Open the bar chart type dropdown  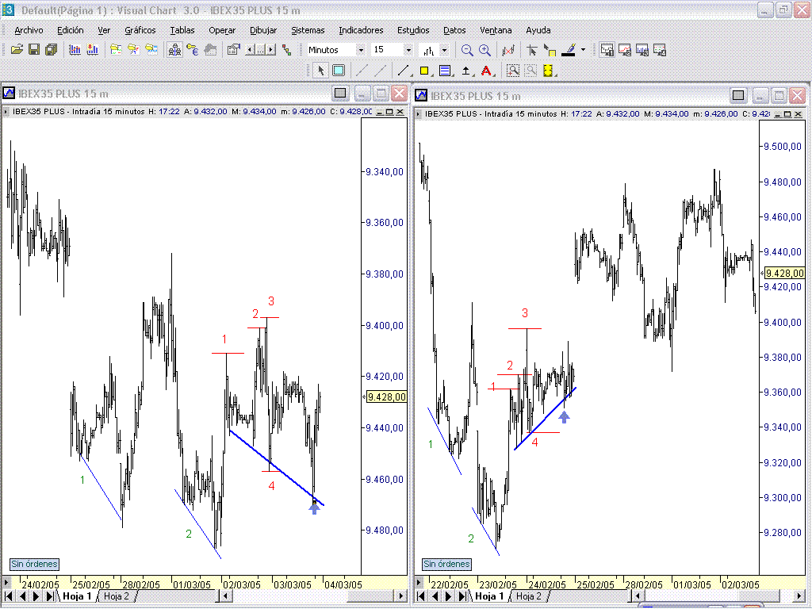pos(444,50)
